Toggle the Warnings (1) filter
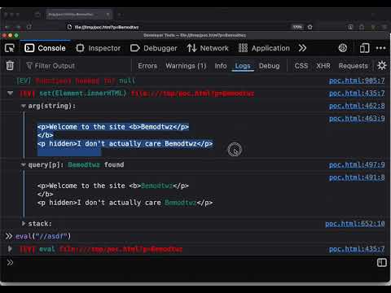The width and height of the screenshot is (391, 293). coord(186,66)
